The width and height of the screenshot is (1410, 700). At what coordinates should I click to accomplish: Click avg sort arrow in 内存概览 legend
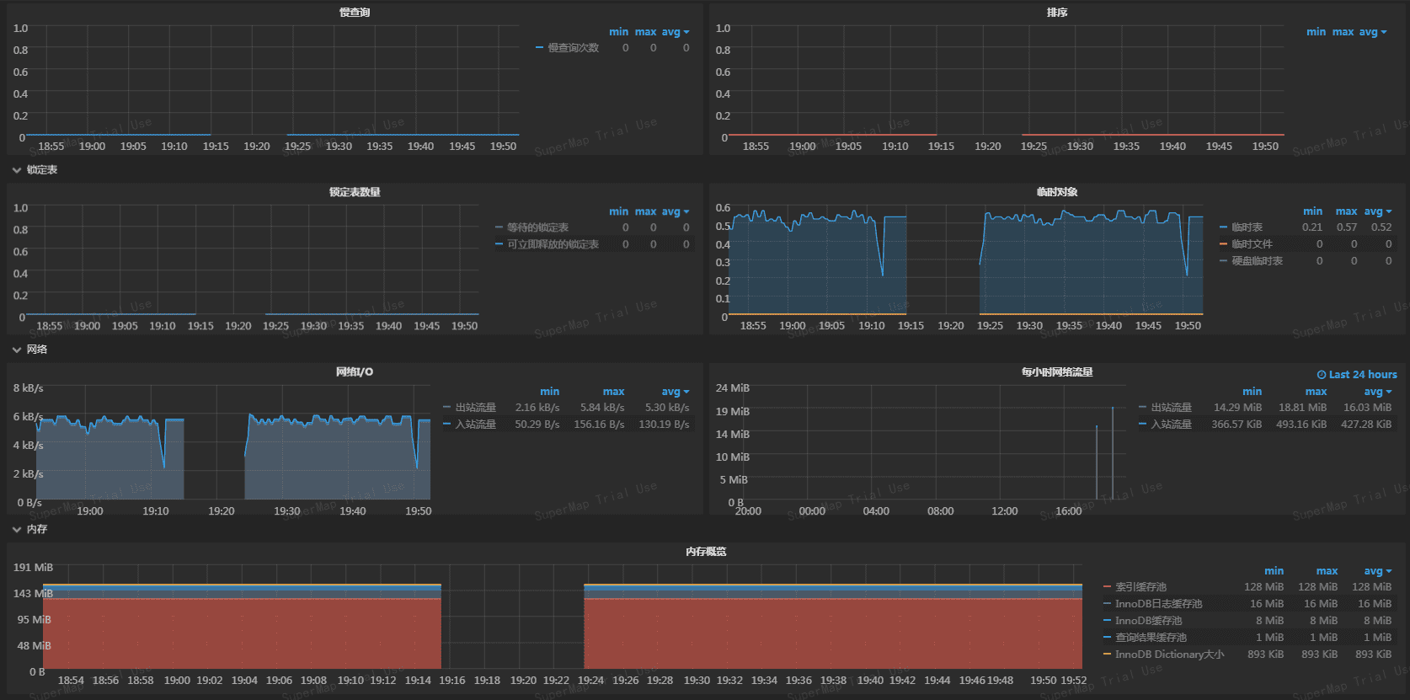tap(1389, 571)
